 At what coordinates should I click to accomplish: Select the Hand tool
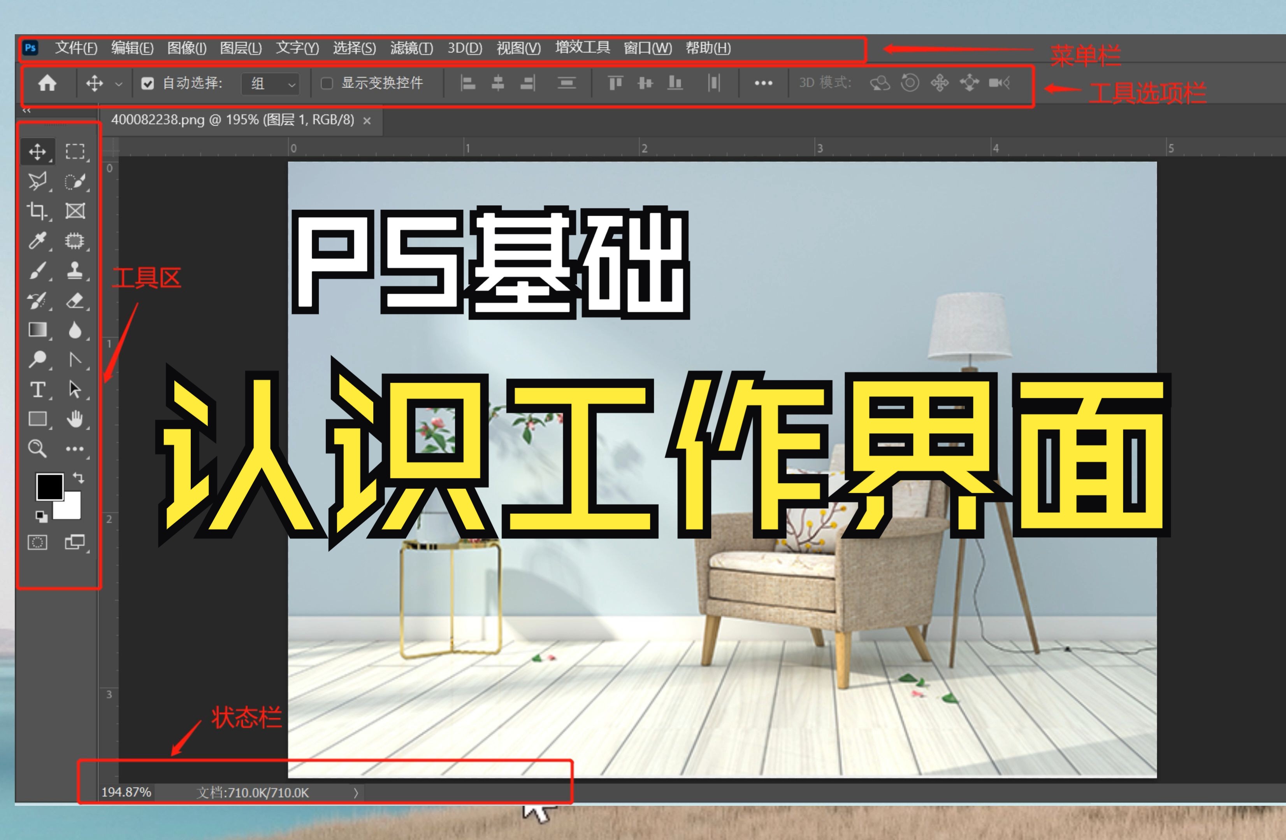pos(76,420)
